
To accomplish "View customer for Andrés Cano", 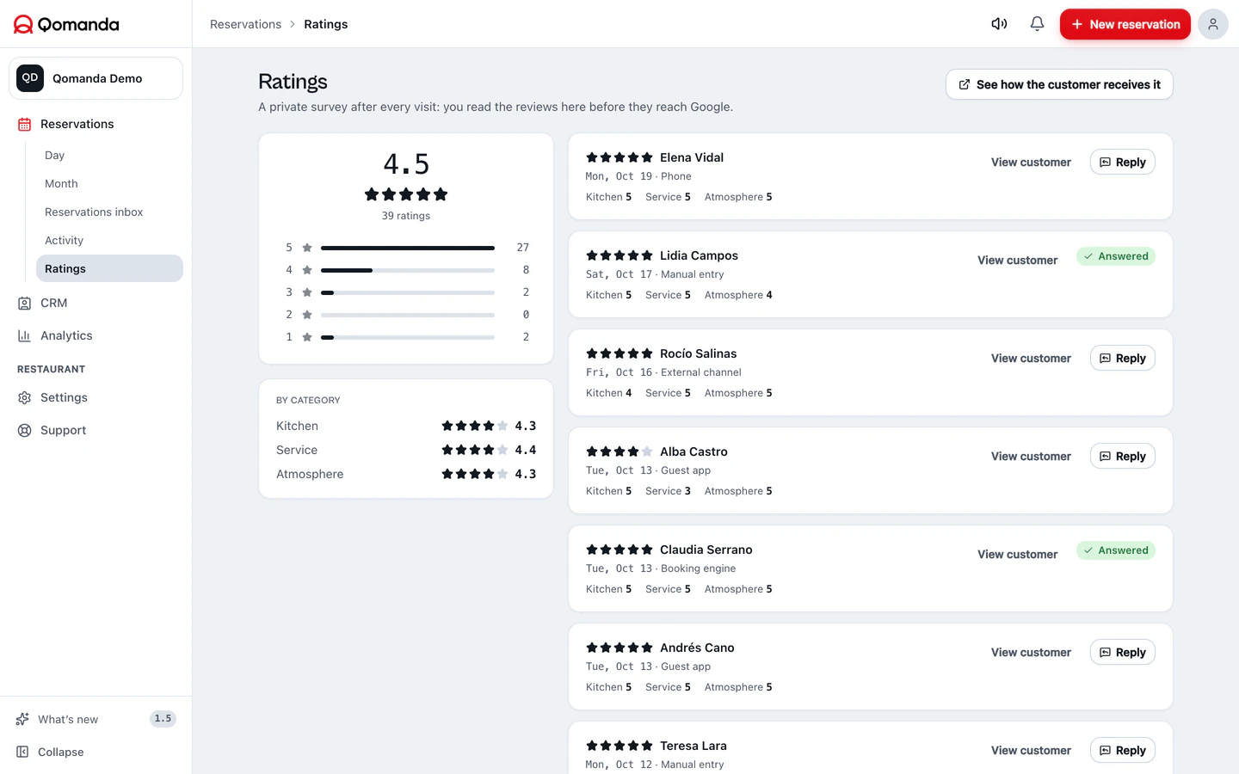I will pos(1031,652).
